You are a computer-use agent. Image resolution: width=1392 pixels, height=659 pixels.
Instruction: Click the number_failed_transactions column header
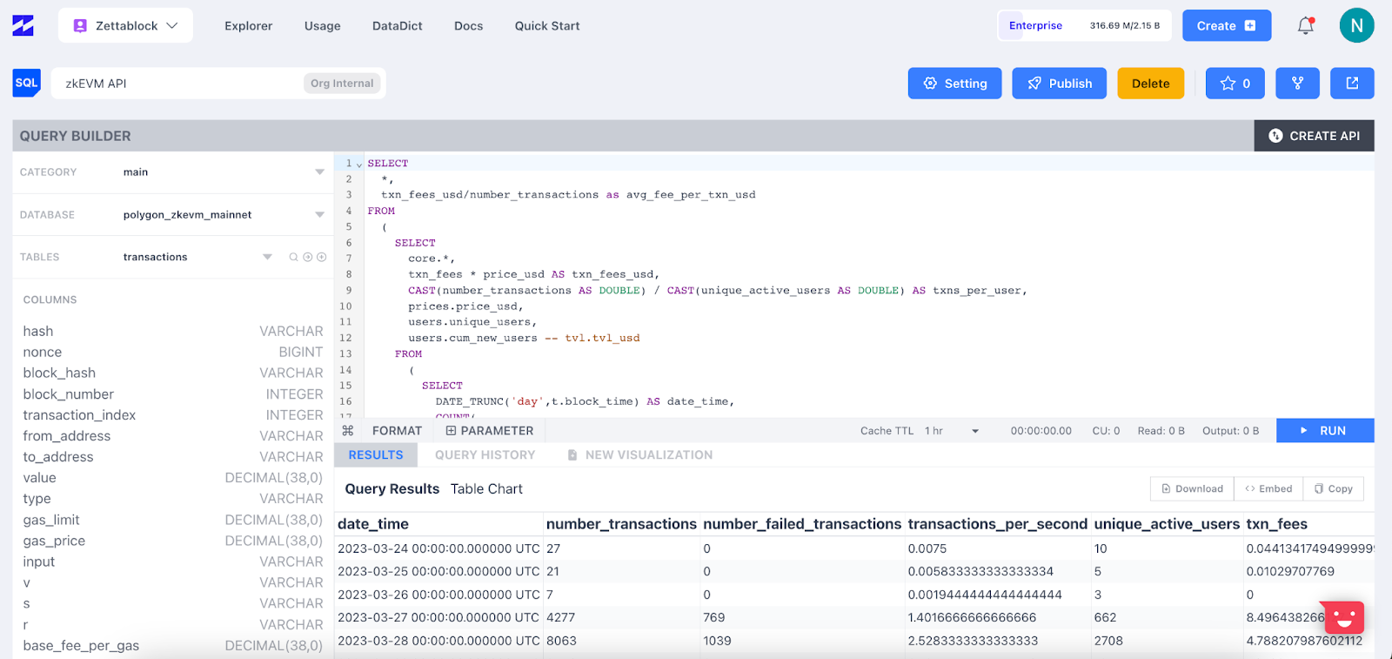802,524
